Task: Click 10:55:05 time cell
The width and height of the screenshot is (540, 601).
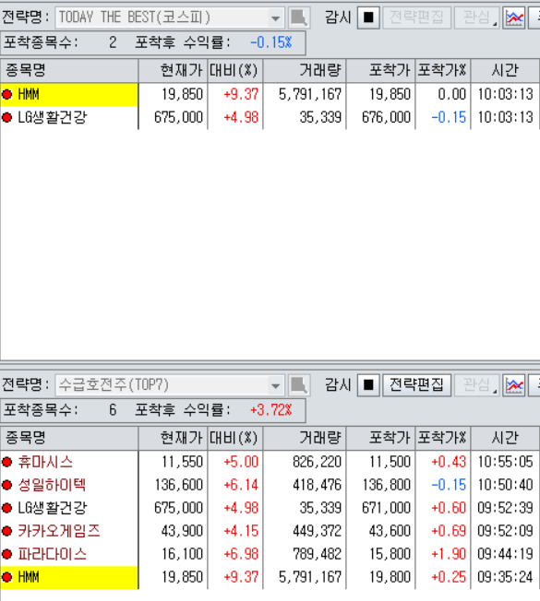Action: pos(505,462)
